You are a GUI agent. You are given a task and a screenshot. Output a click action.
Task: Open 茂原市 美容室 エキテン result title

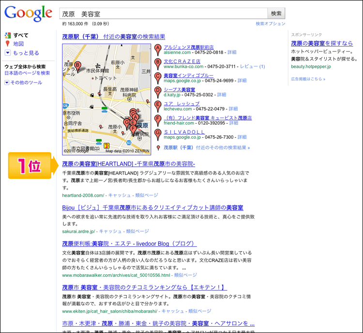[144, 287]
